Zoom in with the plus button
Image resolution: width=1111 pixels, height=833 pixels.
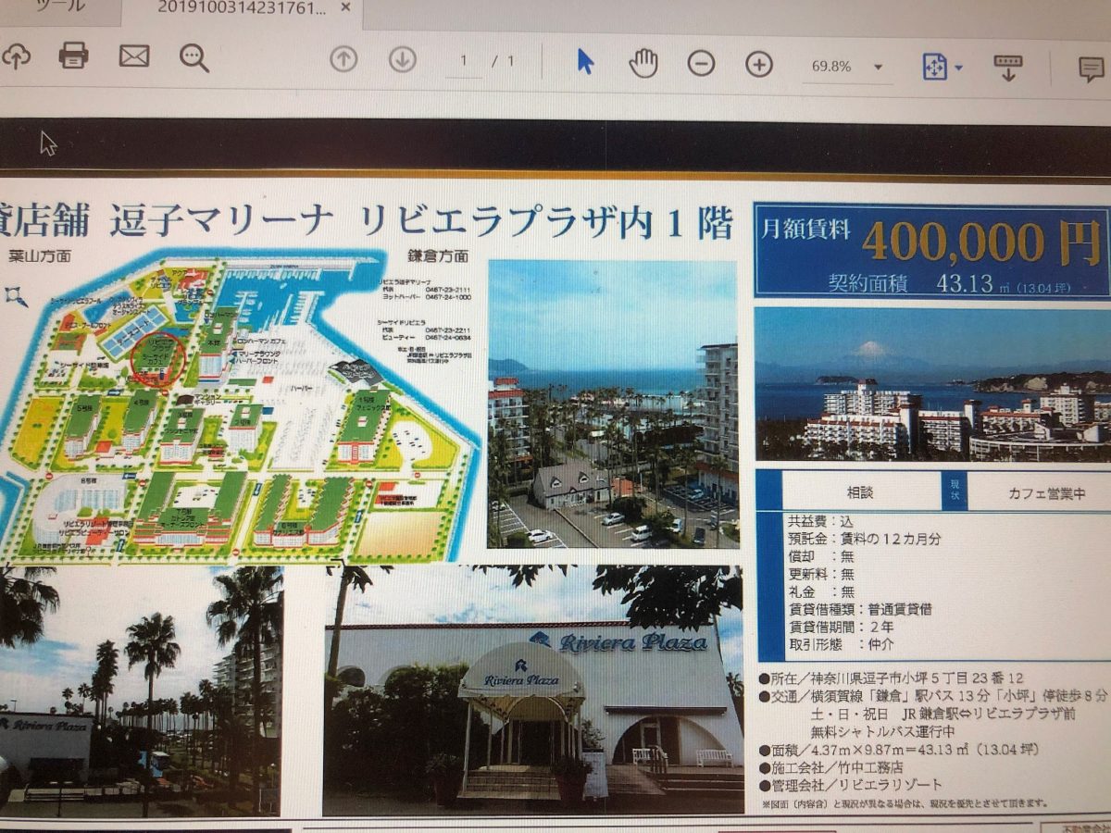[759, 65]
